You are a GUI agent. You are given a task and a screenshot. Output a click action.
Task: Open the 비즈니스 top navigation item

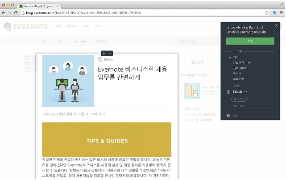(72, 26)
